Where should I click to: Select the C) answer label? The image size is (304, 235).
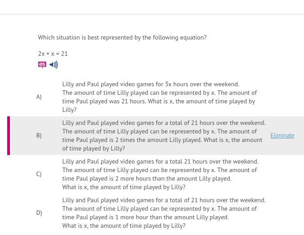39,174
